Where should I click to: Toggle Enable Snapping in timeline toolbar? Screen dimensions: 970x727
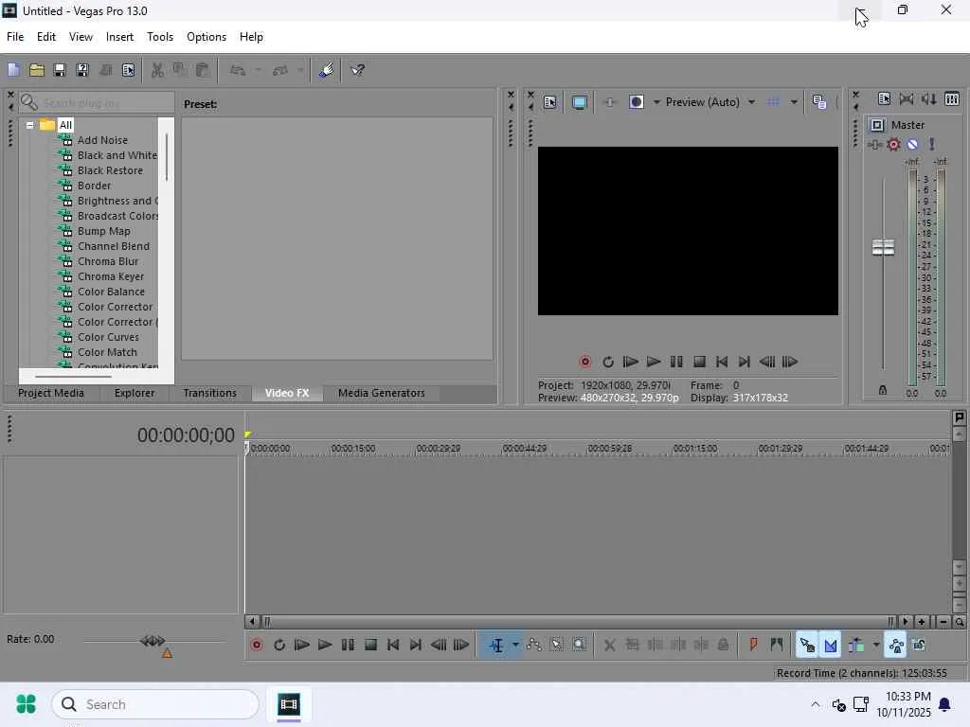(x=807, y=646)
